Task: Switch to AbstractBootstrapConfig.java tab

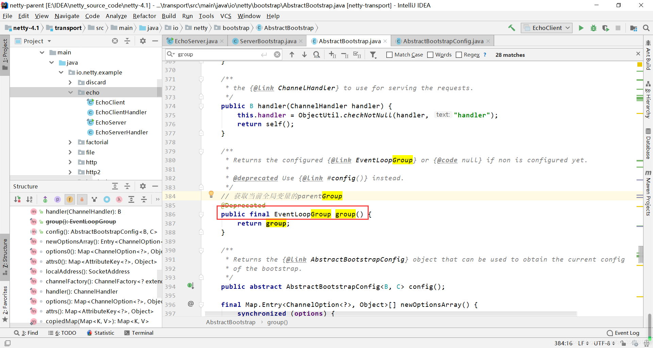Action: tap(443, 41)
